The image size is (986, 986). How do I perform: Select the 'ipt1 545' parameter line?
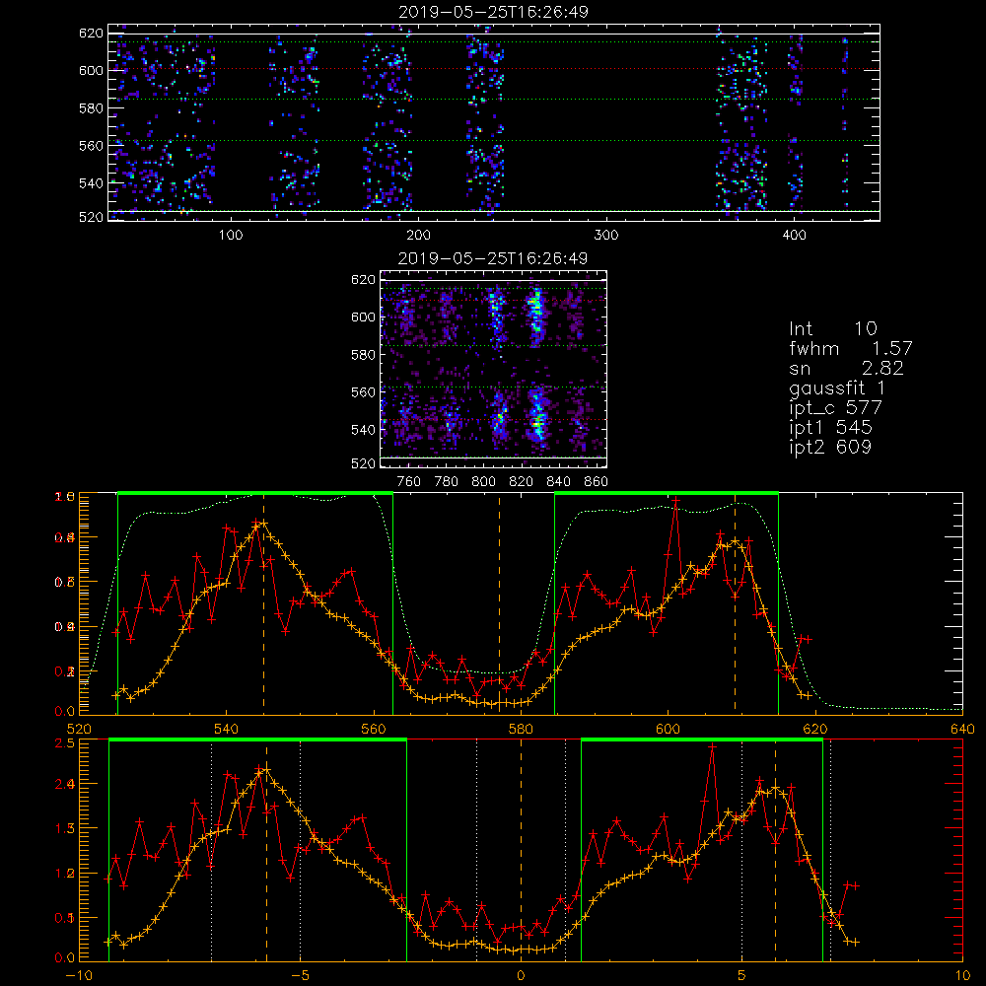(x=830, y=428)
